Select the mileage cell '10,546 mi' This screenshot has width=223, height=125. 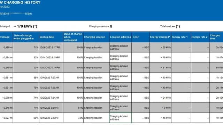(6, 108)
